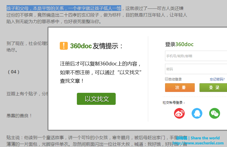Click the green 以文找文 button
227x147 pixels.
click(96, 99)
